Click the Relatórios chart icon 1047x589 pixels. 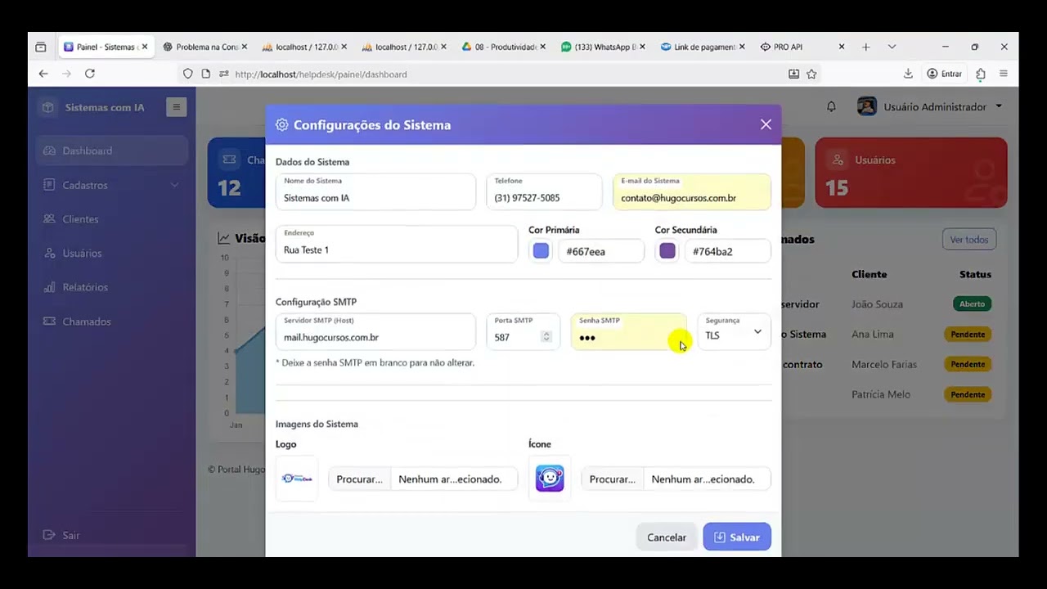49,287
